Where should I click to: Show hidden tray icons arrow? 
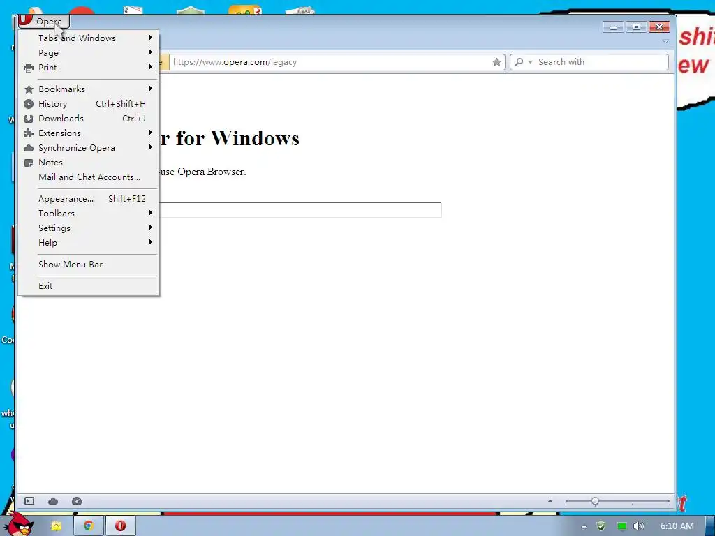click(x=584, y=526)
